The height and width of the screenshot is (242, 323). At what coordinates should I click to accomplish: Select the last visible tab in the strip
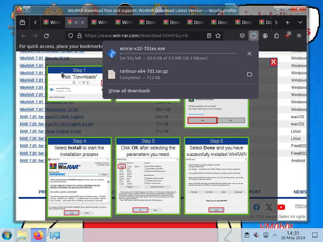tap(265, 22)
